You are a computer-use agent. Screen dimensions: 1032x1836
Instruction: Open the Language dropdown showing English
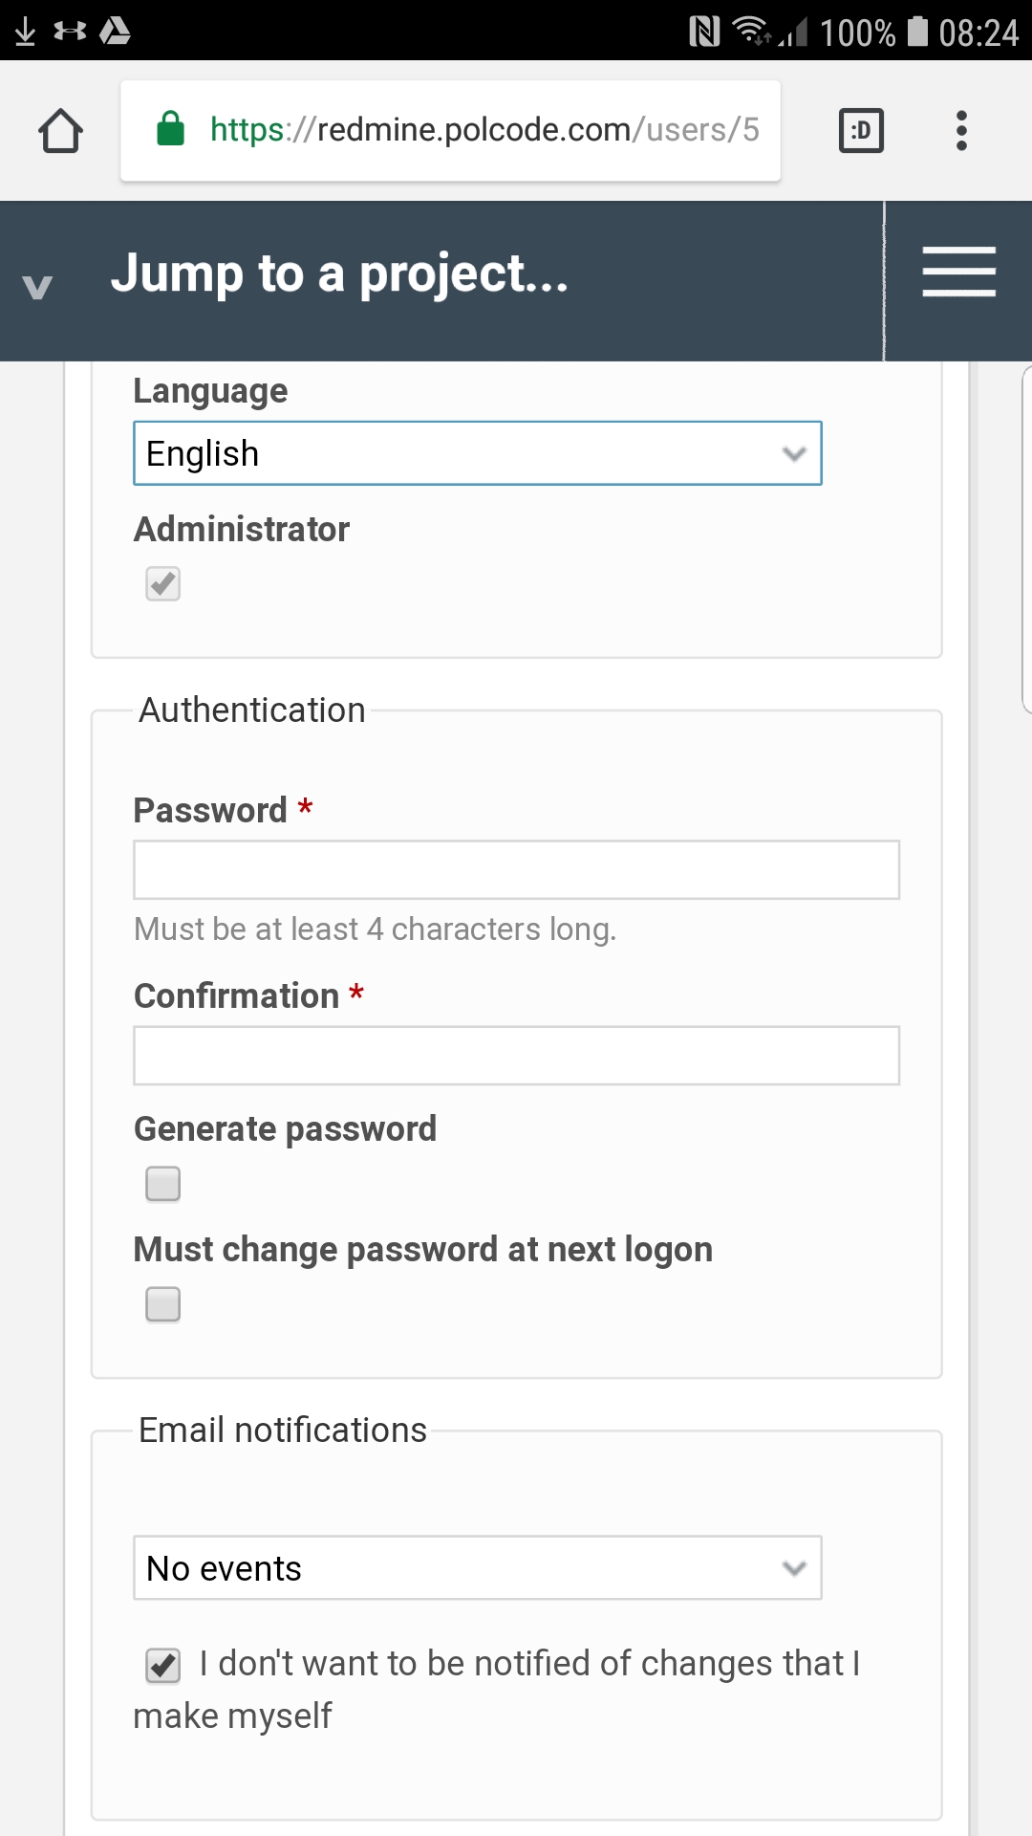tap(478, 453)
